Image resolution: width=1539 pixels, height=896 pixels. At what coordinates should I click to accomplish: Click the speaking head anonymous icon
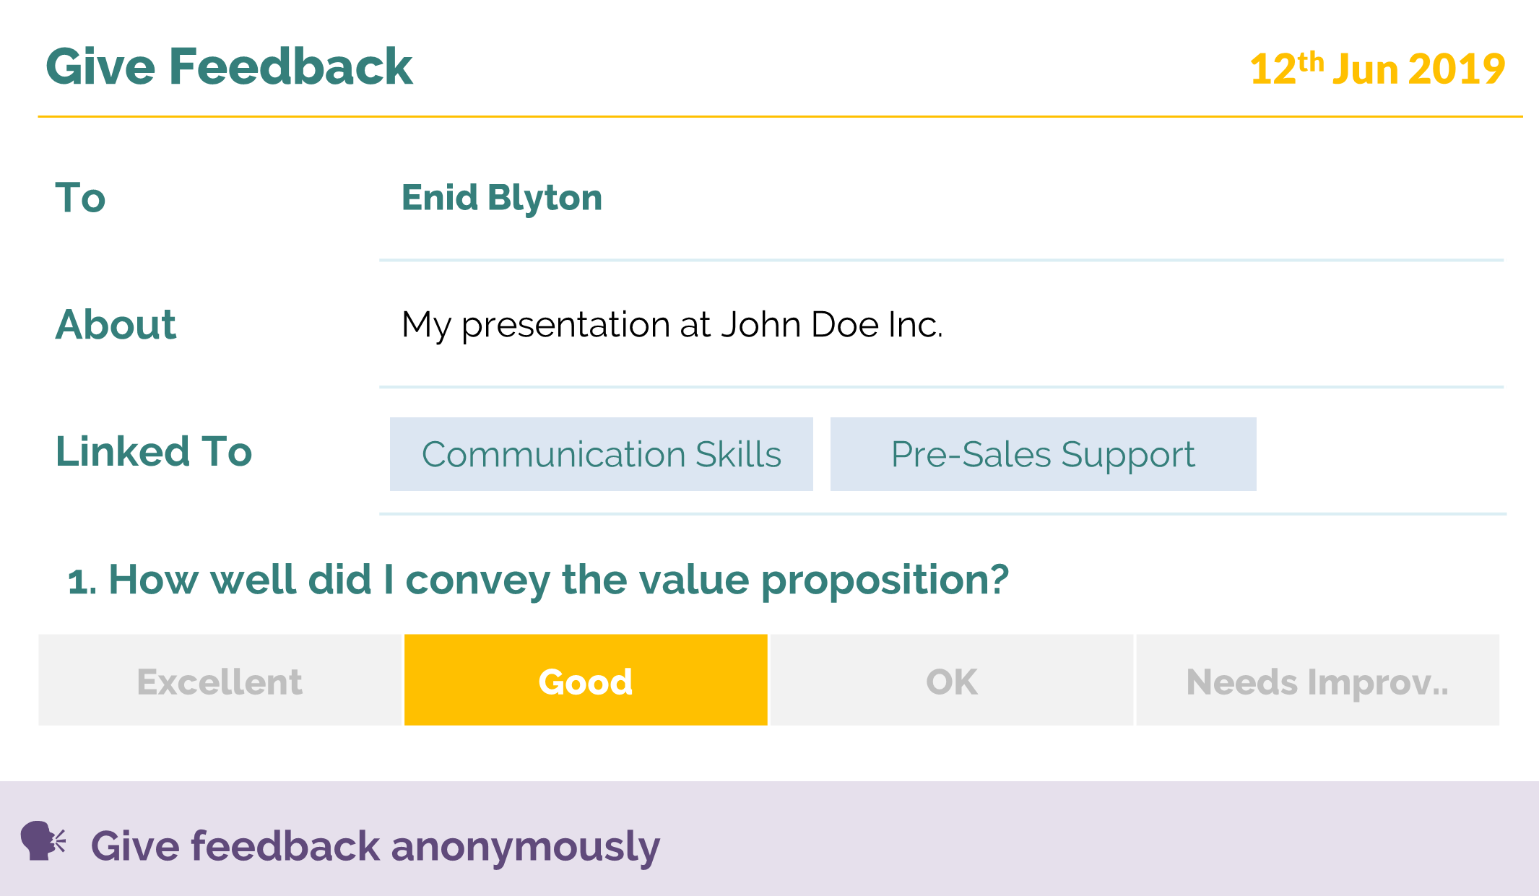pyautogui.click(x=43, y=840)
